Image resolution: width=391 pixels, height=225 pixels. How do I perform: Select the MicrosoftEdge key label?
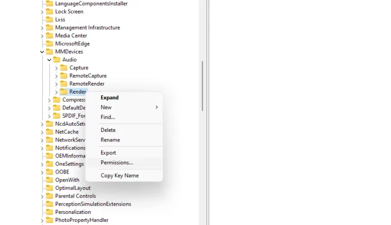click(72, 44)
